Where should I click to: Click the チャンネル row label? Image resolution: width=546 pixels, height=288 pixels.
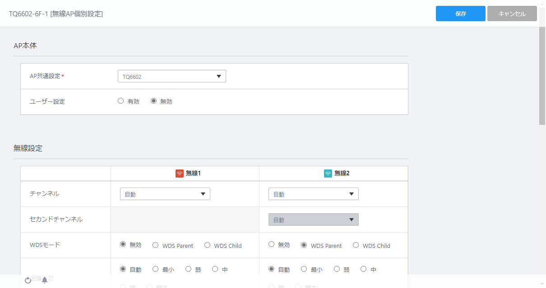(x=44, y=193)
